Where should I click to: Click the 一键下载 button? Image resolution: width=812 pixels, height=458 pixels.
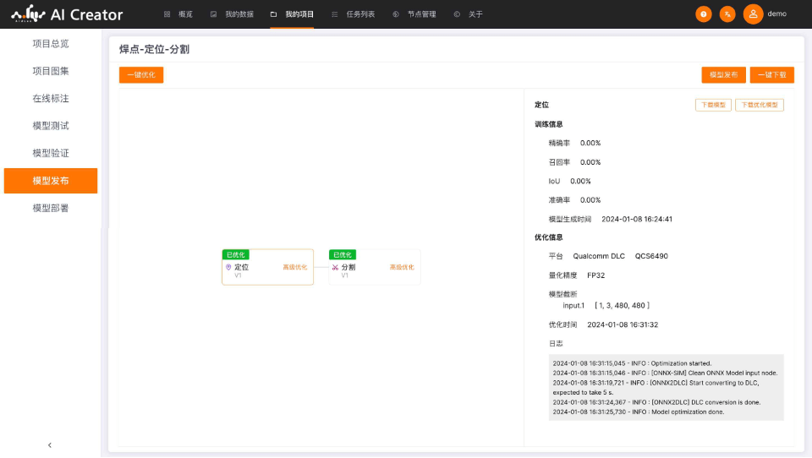tap(771, 75)
